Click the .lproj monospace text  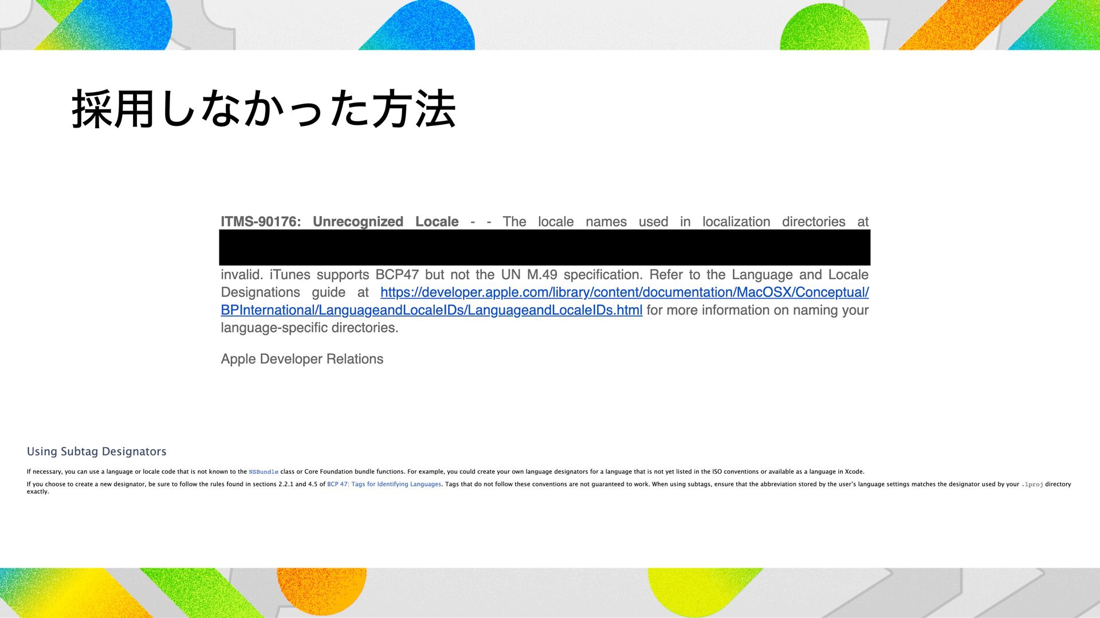pyautogui.click(x=1032, y=485)
